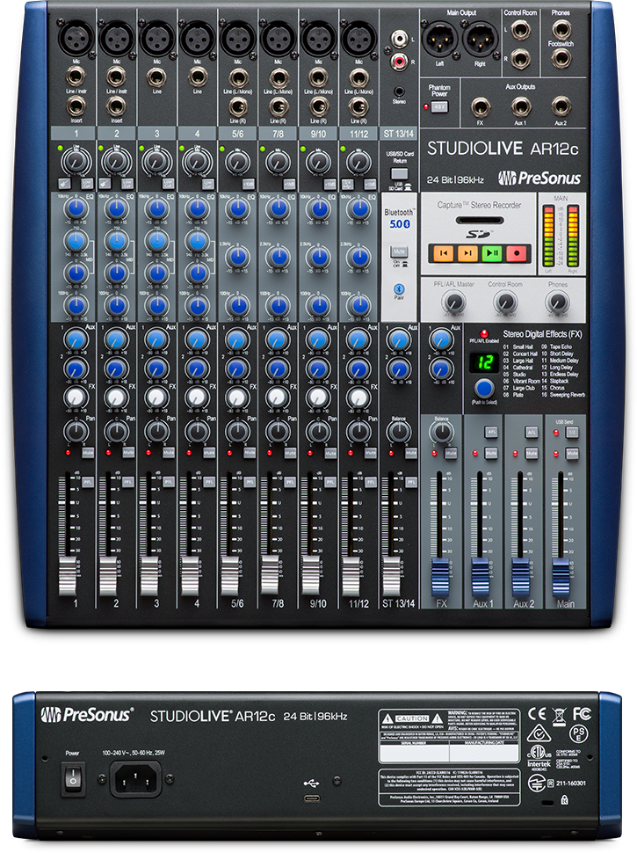Click the Aux Outputs FX jack
Viewport: 637px width, 853px height.
[481, 107]
